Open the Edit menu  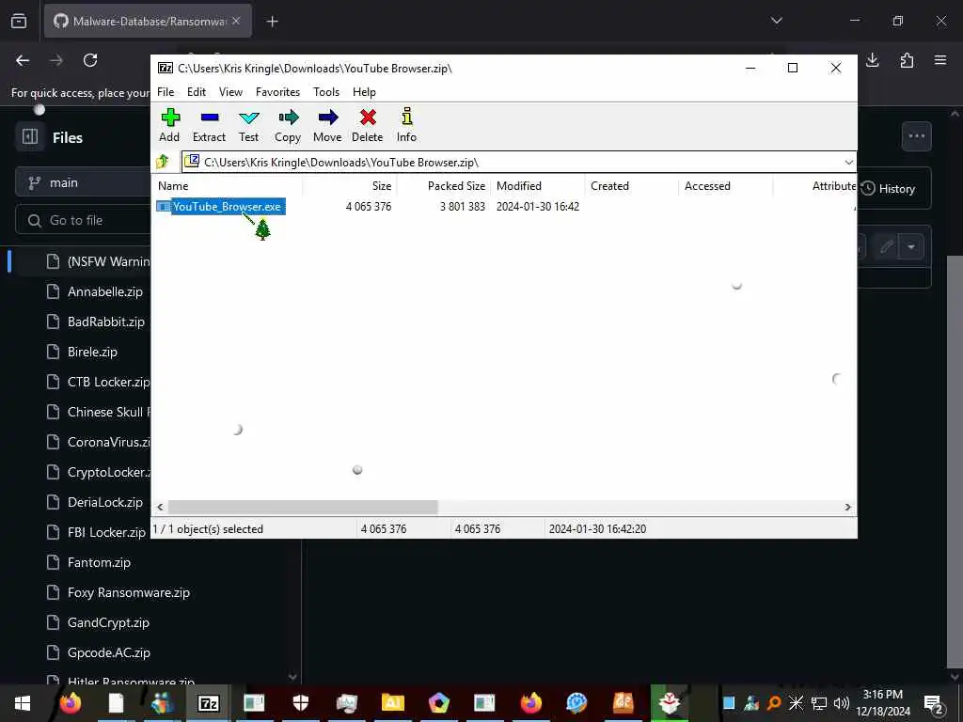[197, 92]
